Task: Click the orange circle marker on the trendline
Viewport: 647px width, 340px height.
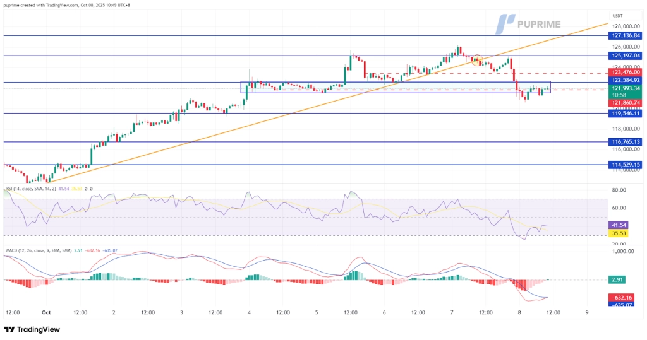Action: click(x=477, y=61)
